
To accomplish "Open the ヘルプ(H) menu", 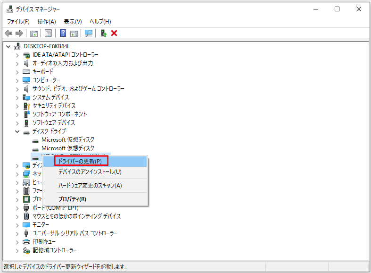I will click(100, 22).
